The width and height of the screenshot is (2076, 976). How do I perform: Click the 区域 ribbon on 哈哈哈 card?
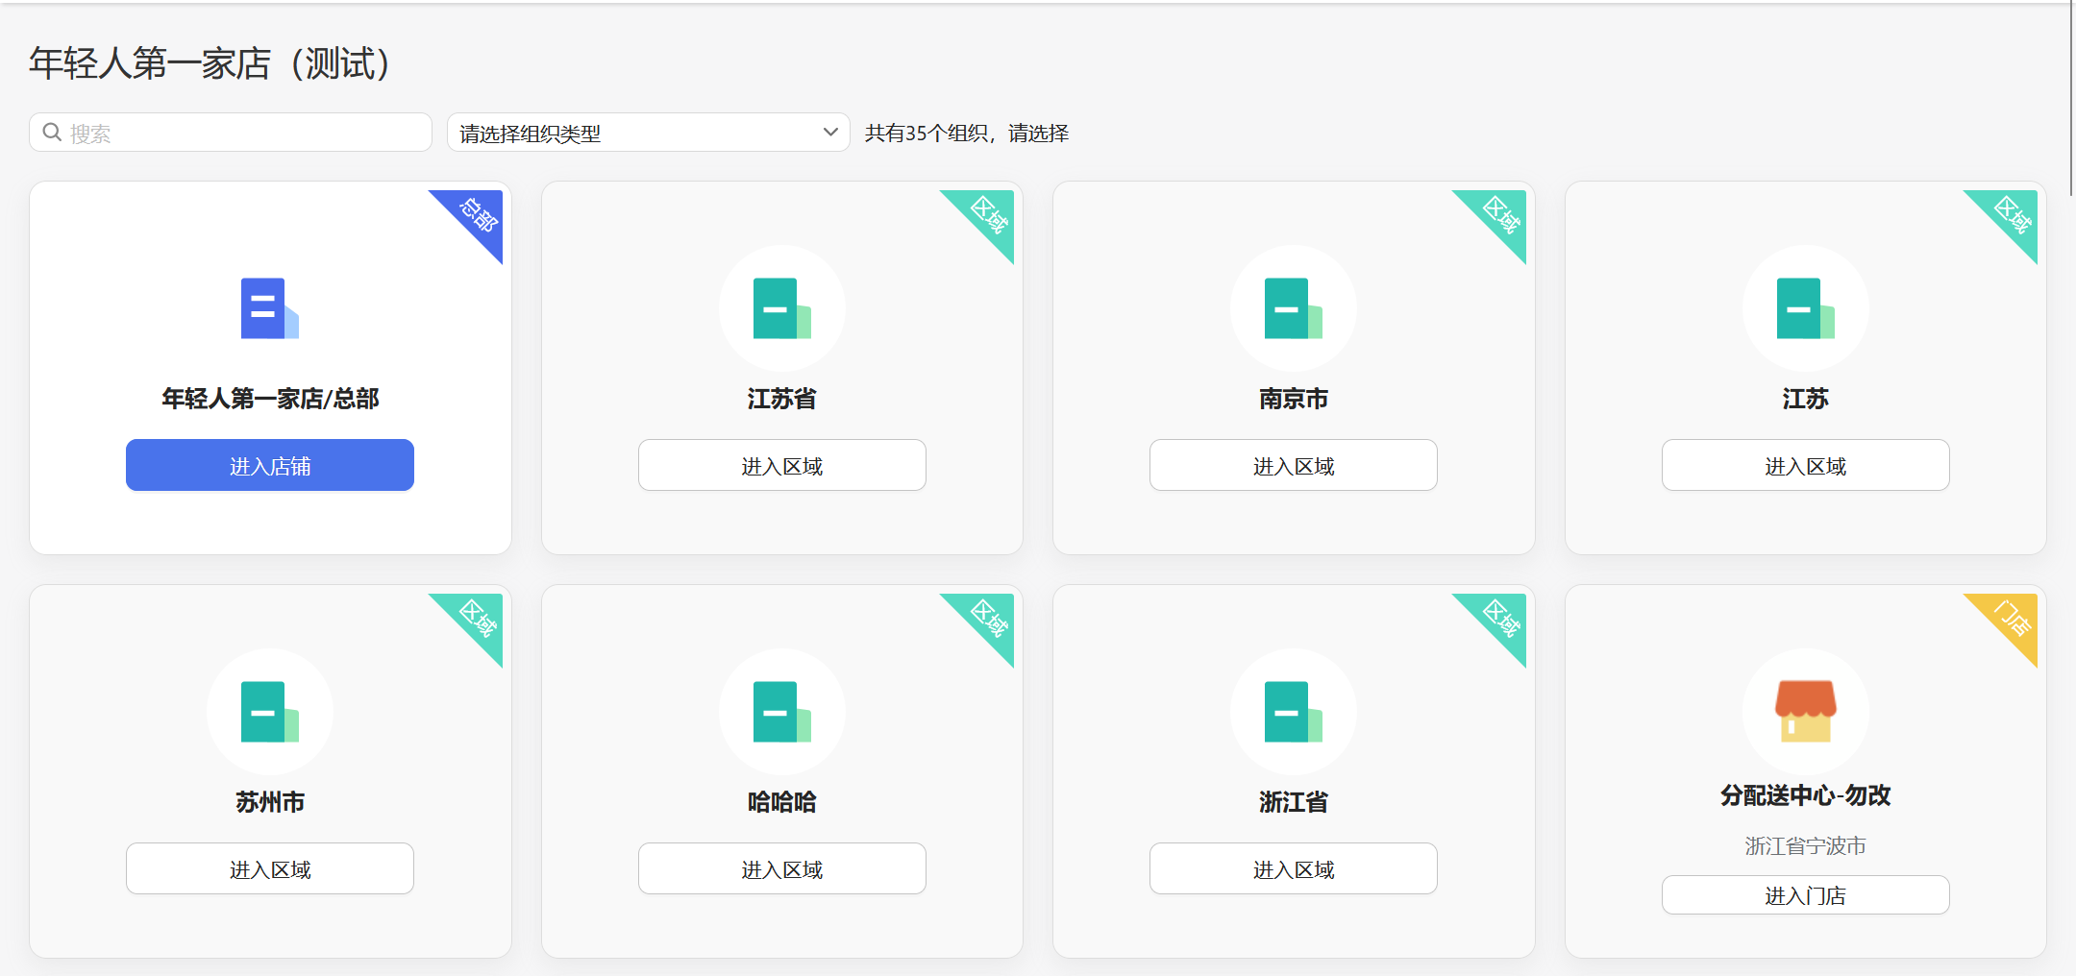(x=988, y=619)
